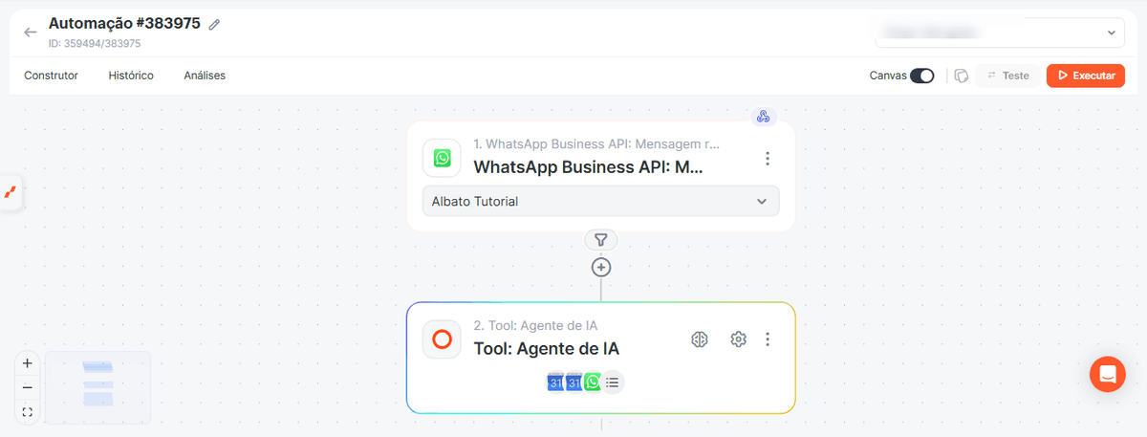The image size is (1147, 437).
Task: Add a step with the plus button
Action: [x=600, y=268]
